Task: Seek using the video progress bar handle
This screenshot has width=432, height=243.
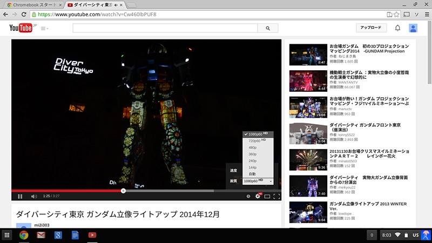Action: (123, 191)
